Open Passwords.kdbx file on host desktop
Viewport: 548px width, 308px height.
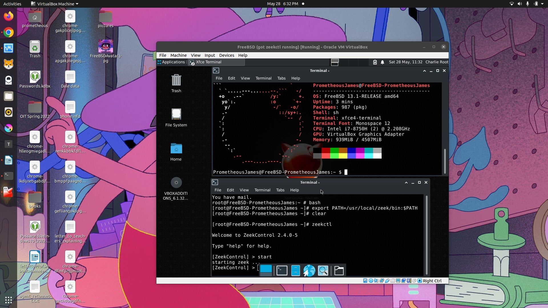pos(35,79)
